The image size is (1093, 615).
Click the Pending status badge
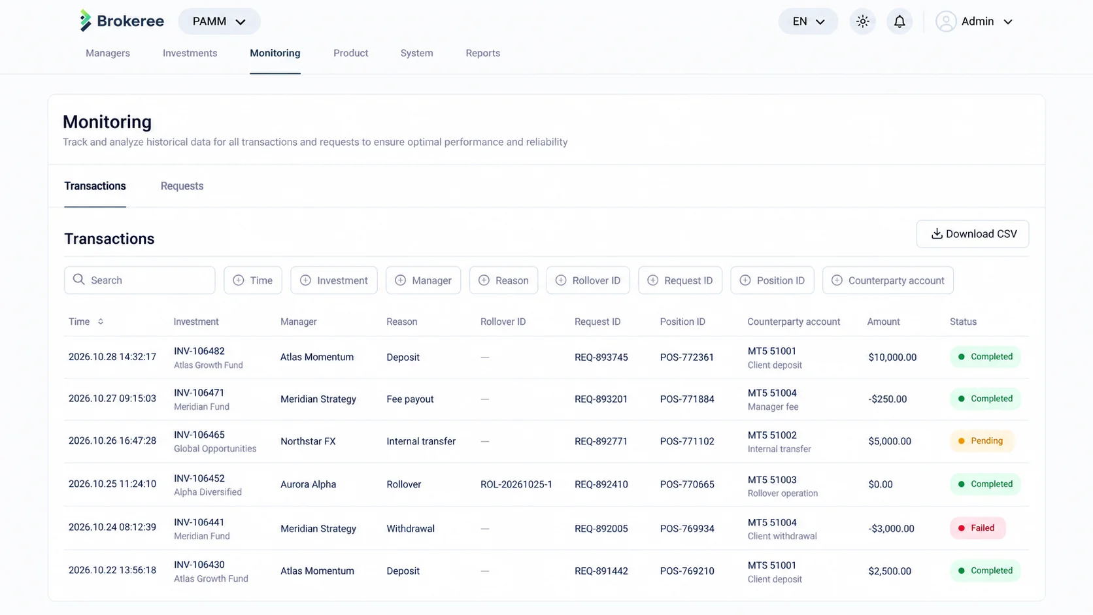(x=982, y=441)
